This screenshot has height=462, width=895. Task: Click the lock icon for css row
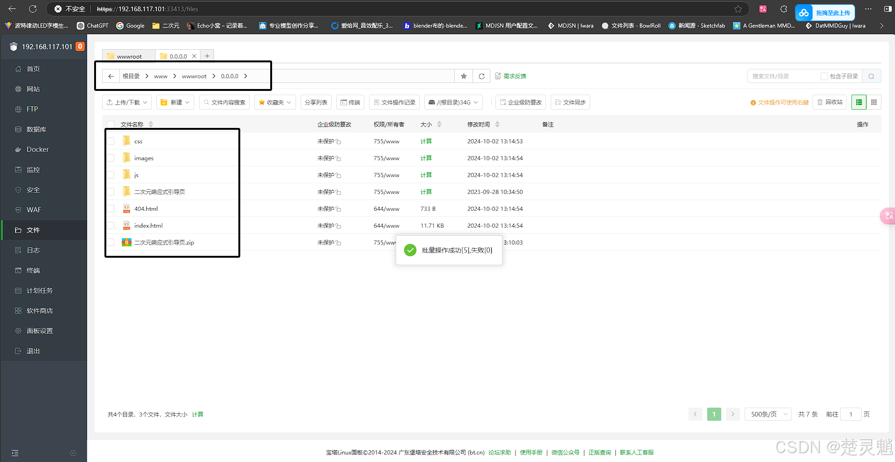pos(338,142)
